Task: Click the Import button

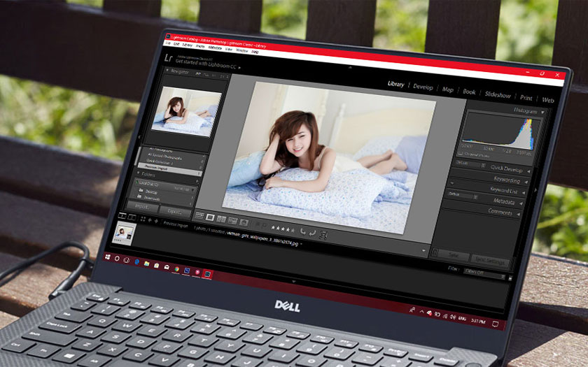Action: coord(143,206)
